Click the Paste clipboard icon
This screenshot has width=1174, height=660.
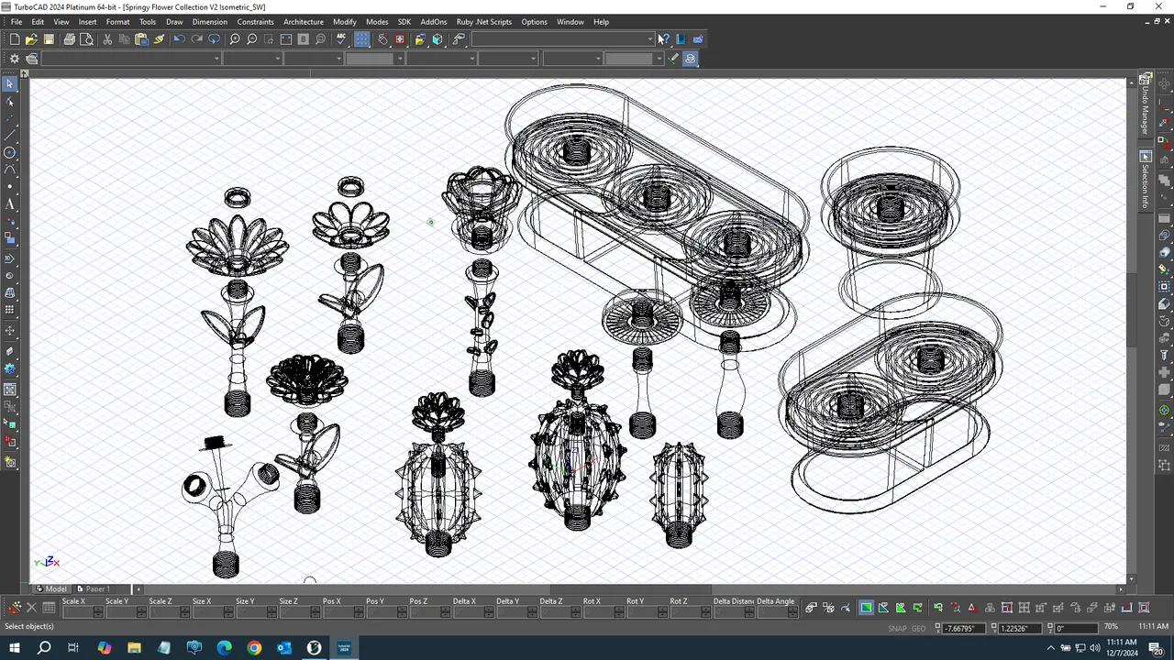click(x=141, y=39)
